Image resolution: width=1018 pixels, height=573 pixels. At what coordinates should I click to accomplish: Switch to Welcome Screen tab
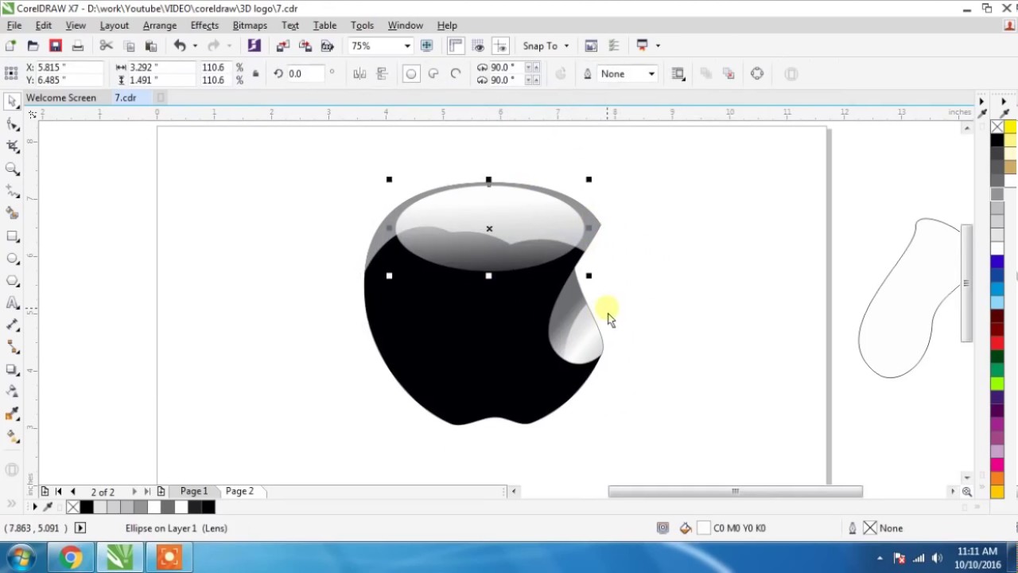tap(61, 98)
